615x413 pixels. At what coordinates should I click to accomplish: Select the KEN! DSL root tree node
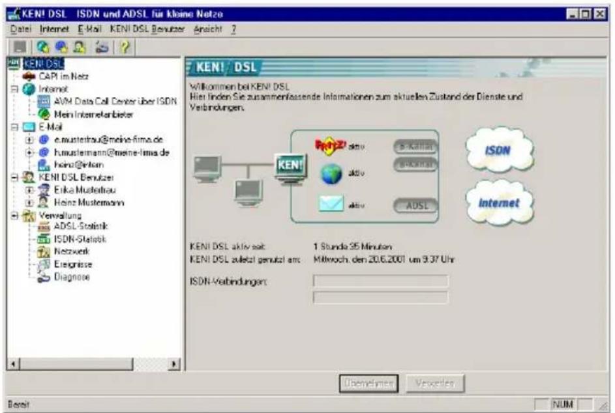click(x=44, y=63)
